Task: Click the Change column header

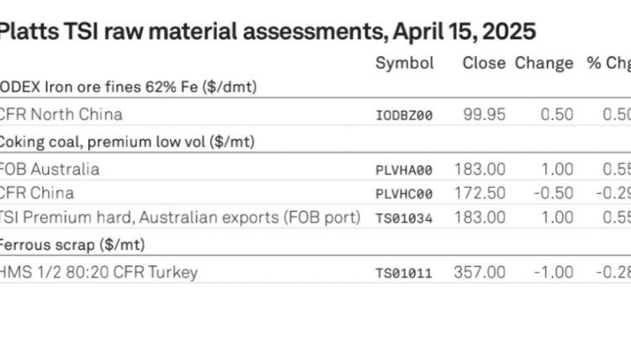Action: (544, 64)
